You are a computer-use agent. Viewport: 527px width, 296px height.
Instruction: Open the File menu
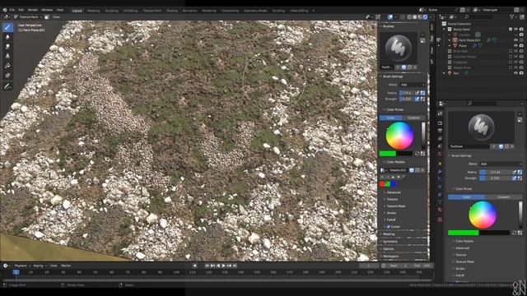[12, 10]
